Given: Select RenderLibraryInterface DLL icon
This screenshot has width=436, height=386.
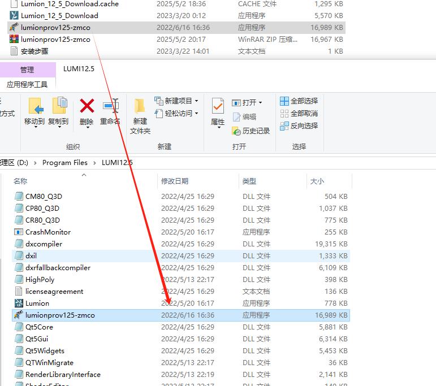Looking at the screenshot, I should coord(19,374).
